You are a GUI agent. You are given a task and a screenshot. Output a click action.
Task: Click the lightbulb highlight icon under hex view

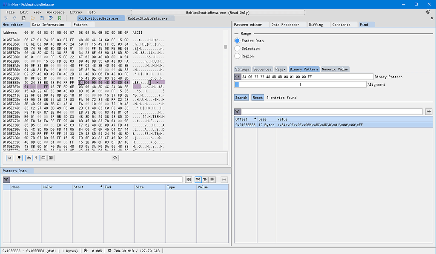pyautogui.click(x=19, y=158)
